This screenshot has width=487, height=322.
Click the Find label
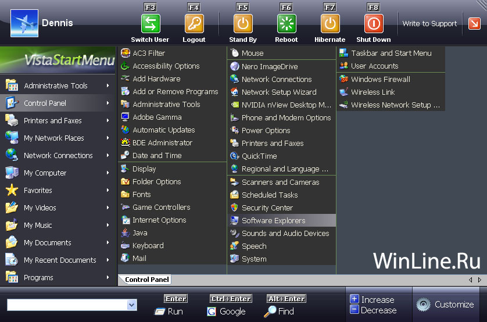pyautogui.click(x=286, y=311)
